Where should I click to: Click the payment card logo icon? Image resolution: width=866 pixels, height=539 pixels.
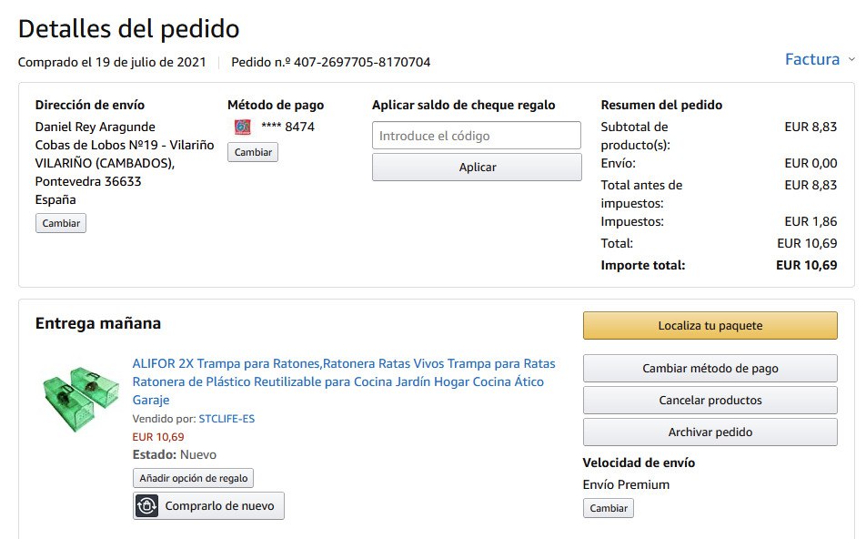click(x=242, y=127)
